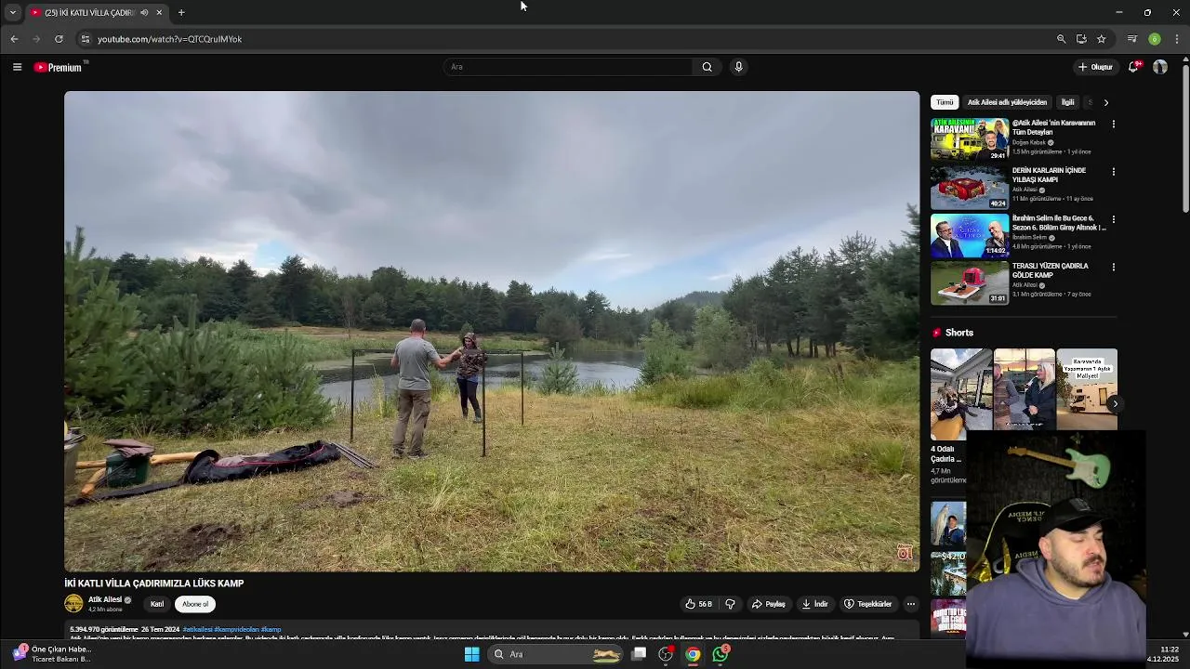Close the İKİ KATLI VİLLA ÇADIRI tab
This screenshot has height=669, width=1190.
pyautogui.click(x=159, y=12)
